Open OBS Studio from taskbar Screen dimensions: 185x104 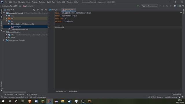pos(83,101)
